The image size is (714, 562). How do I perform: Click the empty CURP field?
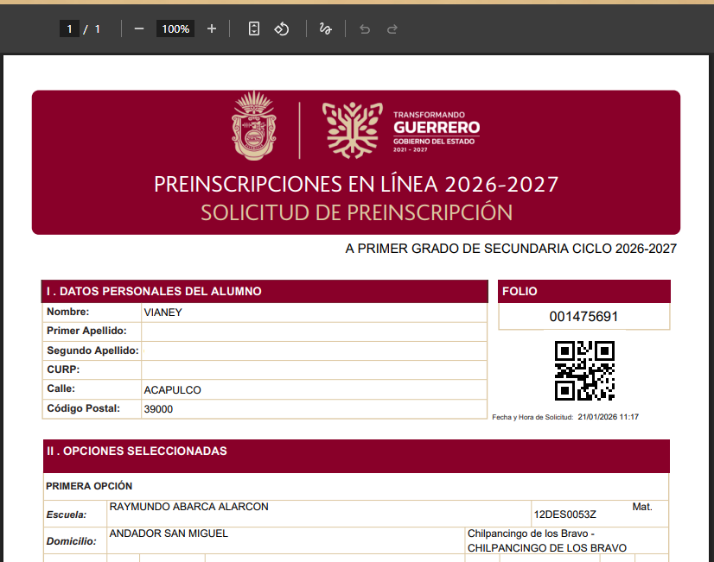click(314, 370)
